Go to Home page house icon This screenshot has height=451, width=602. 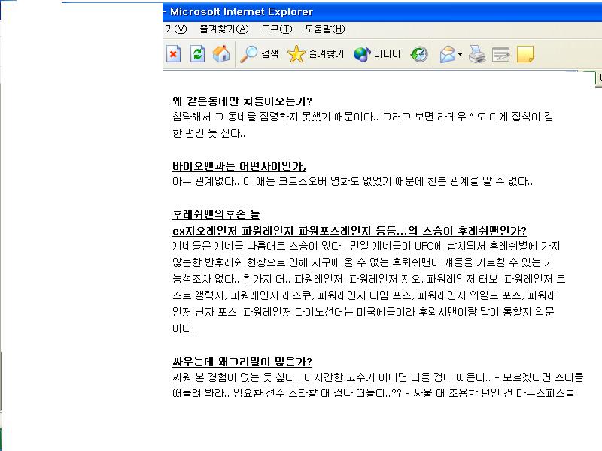[221, 54]
